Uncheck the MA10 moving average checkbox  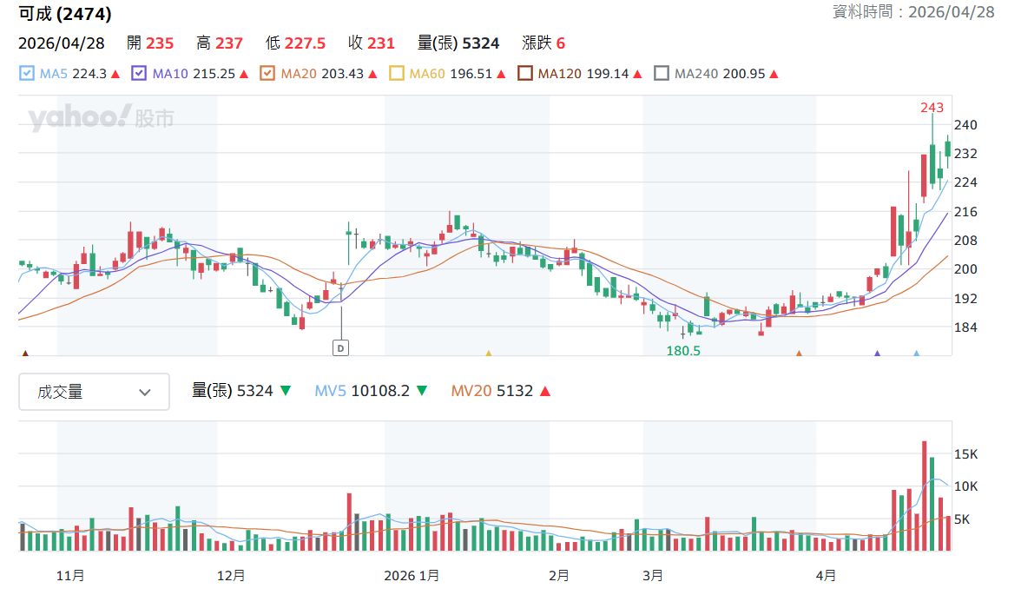tap(139, 74)
